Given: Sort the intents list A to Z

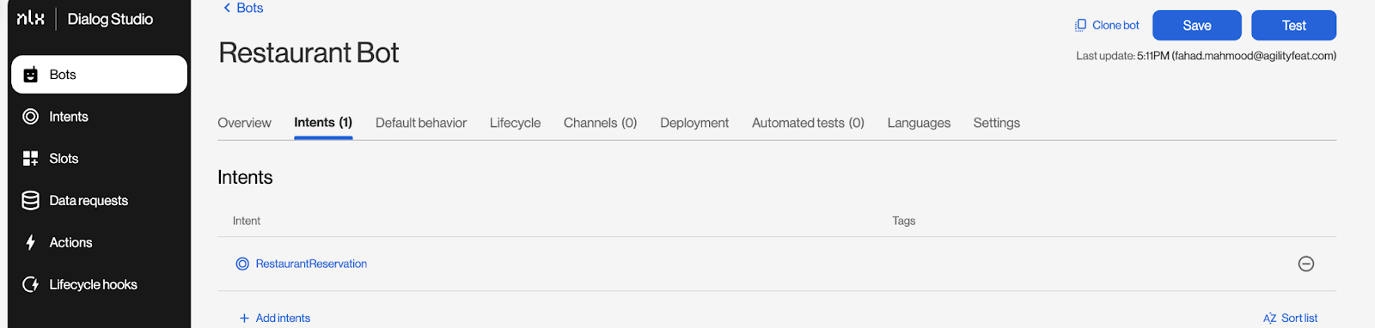Looking at the screenshot, I should (1290, 318).
